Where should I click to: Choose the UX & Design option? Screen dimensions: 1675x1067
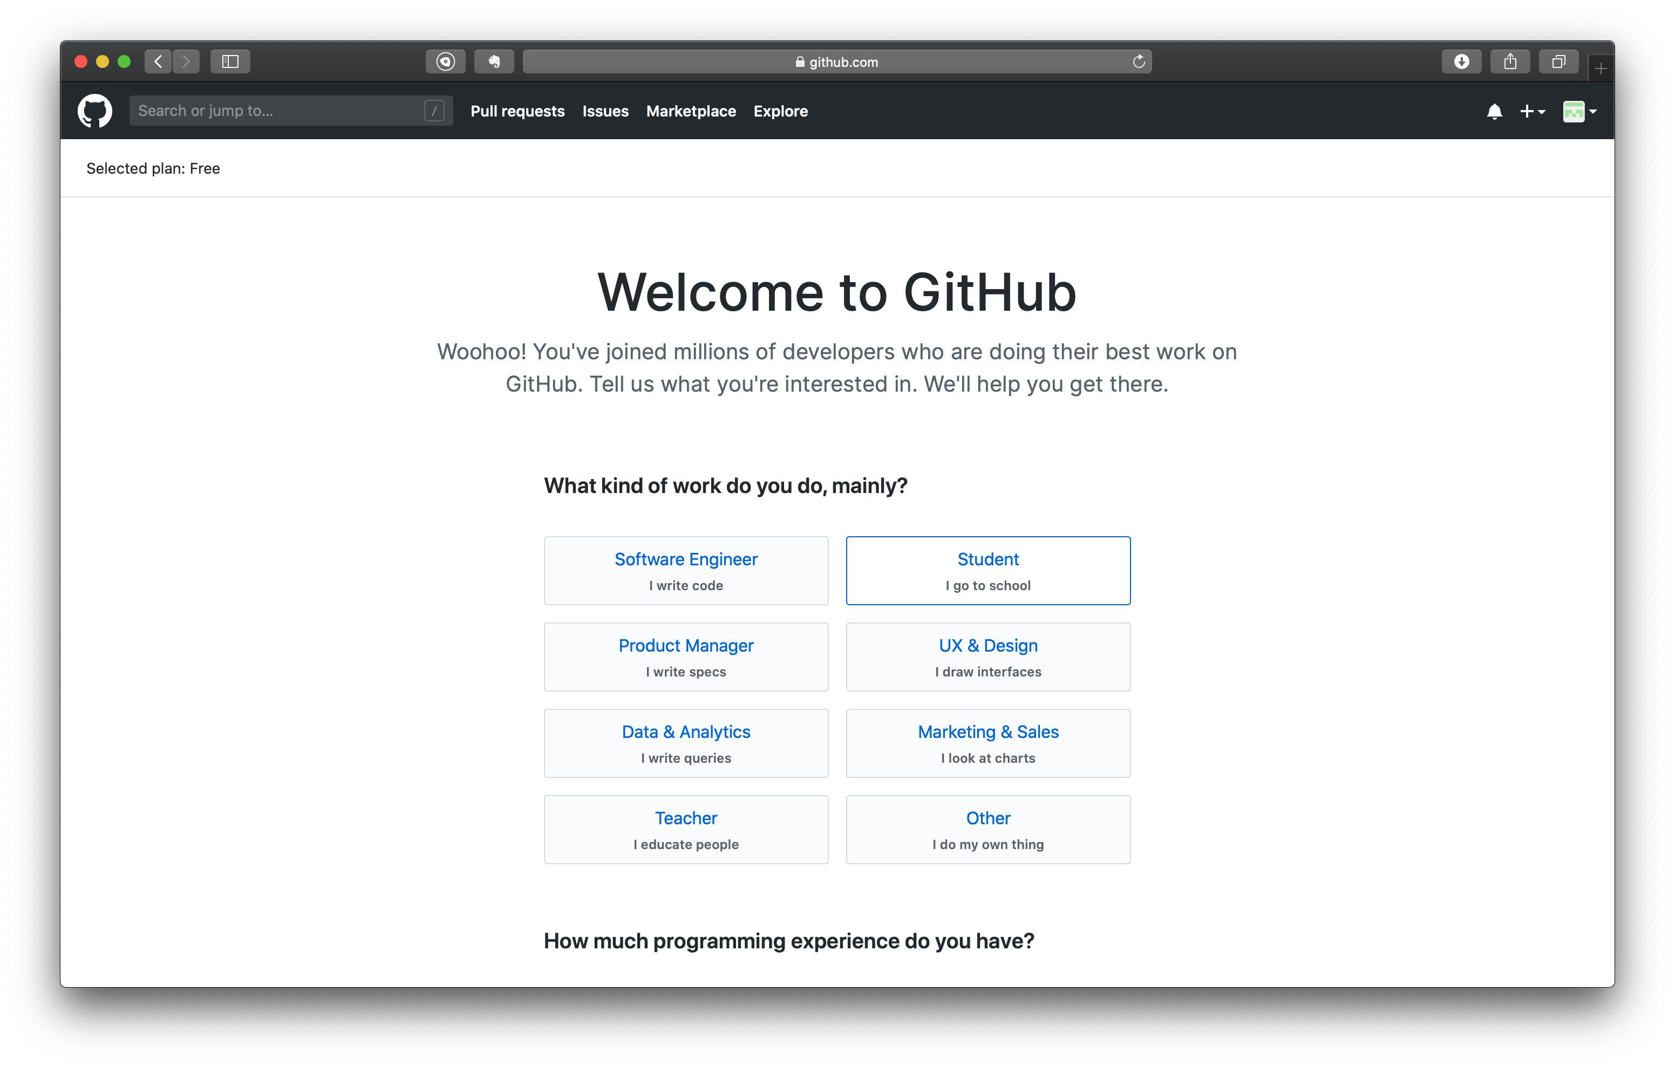[988, 656]
